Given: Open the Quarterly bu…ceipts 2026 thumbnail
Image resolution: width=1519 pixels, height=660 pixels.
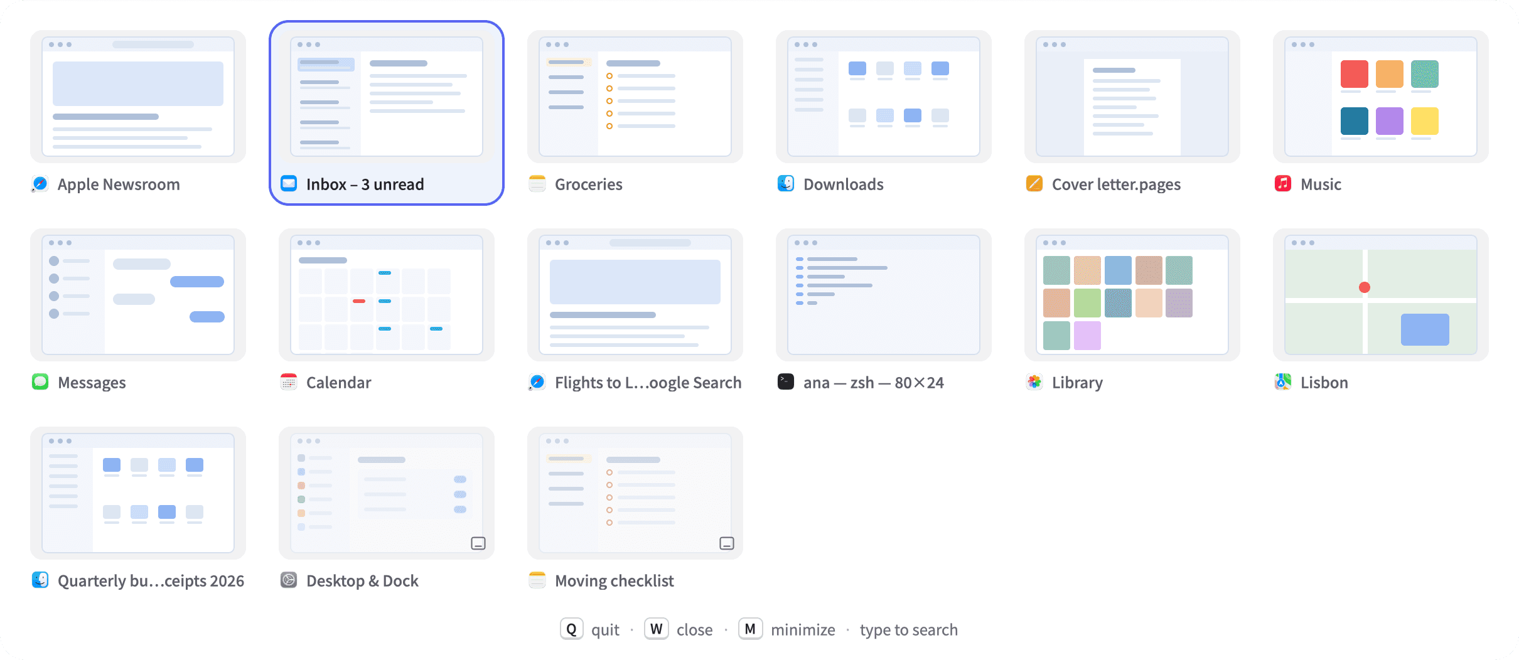Looking at the screenshot, I should tap(138, 493).
